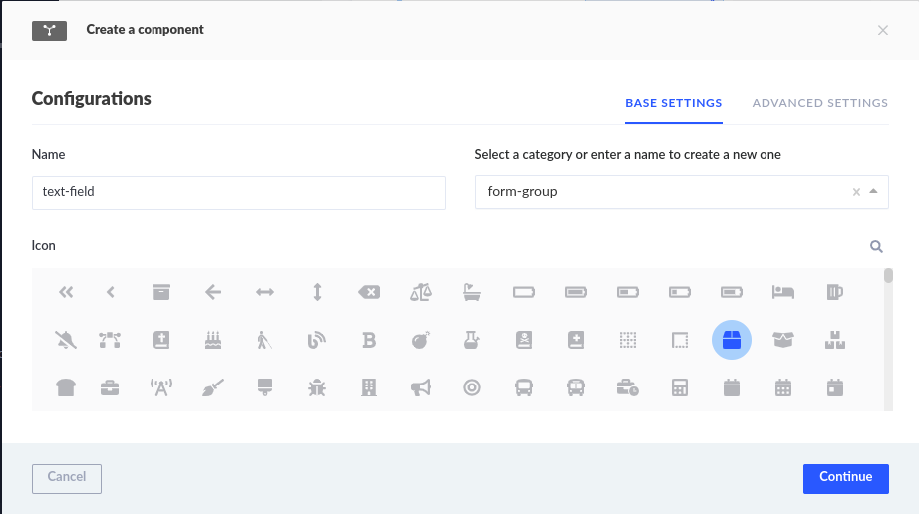Open the icon search magnifier
The image size is (919, 514).
click(876, 247)
